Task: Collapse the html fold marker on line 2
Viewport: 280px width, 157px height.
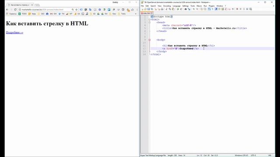Action: tap(150, 20)
